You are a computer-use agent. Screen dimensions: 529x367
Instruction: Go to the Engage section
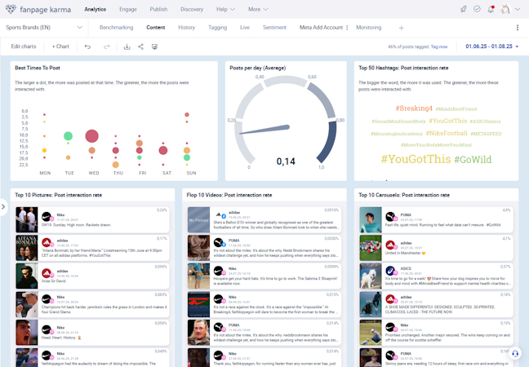(x=128, y=9)
